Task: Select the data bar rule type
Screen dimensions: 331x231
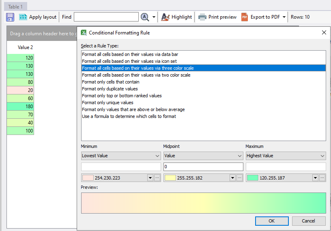Action: [x=130, y=54]
